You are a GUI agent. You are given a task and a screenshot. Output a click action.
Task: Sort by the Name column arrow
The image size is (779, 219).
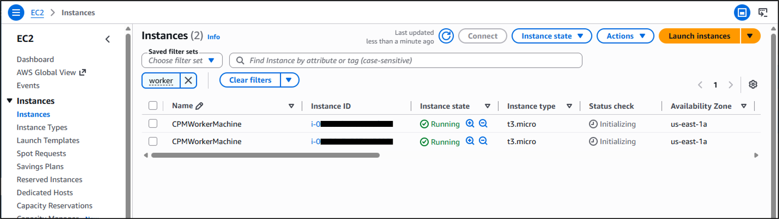[291, 106]
